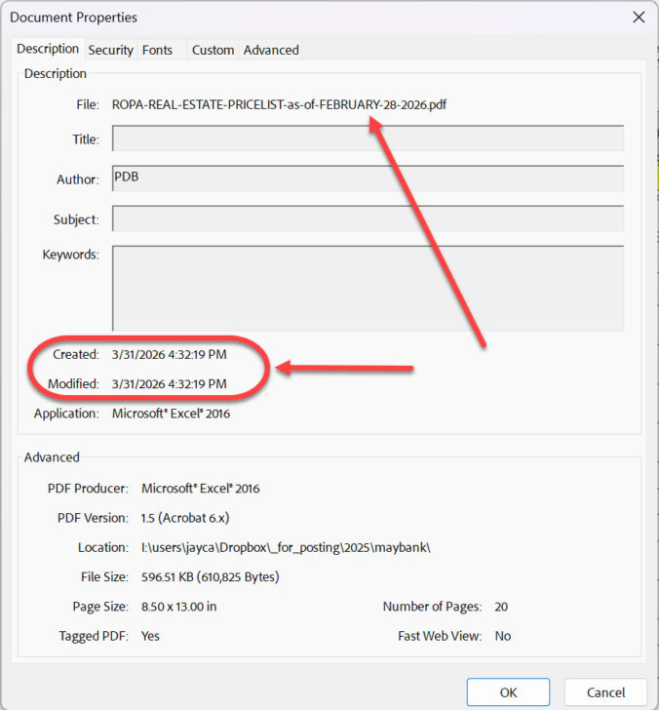Click the PDF Version 1.5 (Acrobat 6.x) value
659x710 pixels.
(185, 518)
